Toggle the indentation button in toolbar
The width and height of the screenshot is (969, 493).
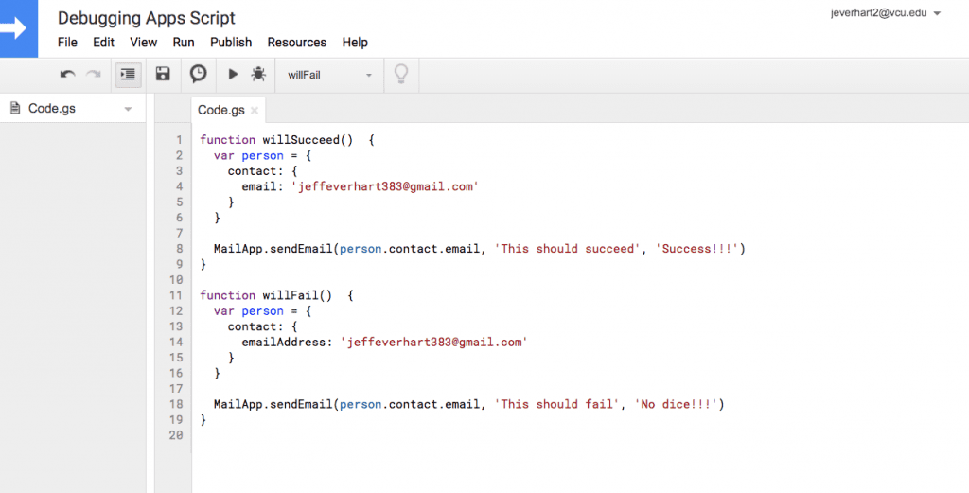pos(128,75)
